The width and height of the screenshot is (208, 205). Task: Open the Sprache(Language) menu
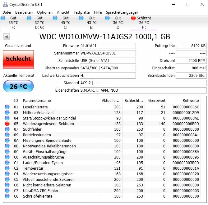[x=122, y=12]
